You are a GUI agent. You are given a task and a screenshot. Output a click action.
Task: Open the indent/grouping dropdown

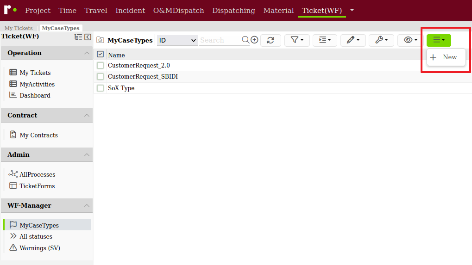click(325, 40)
